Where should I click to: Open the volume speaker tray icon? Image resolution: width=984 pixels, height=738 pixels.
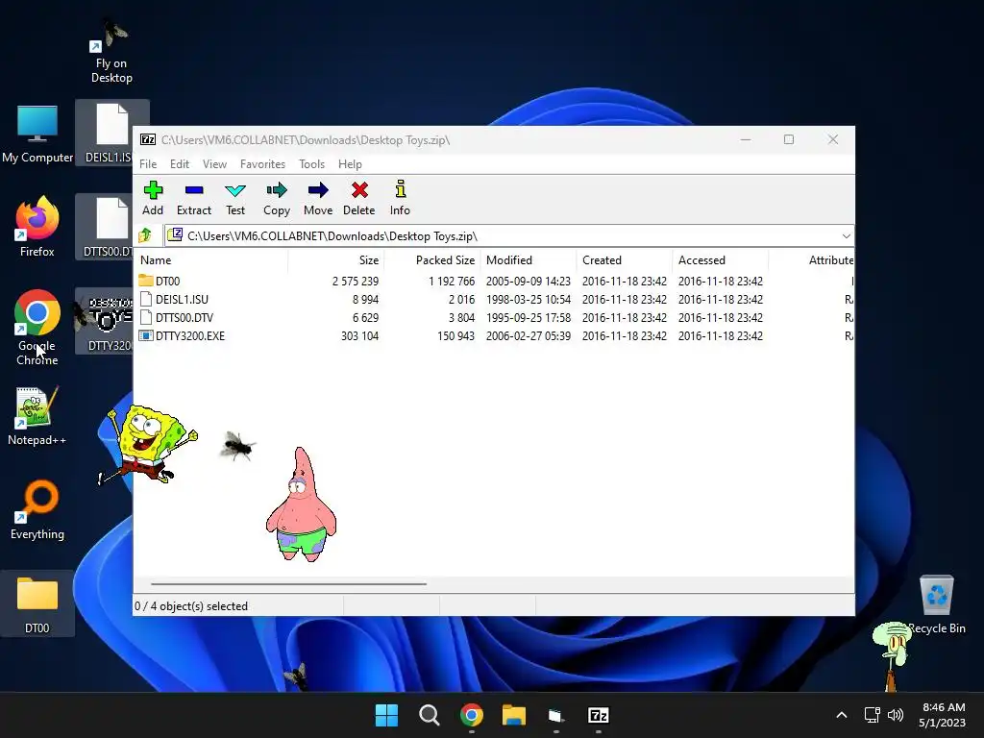click(x=896, y=715)
